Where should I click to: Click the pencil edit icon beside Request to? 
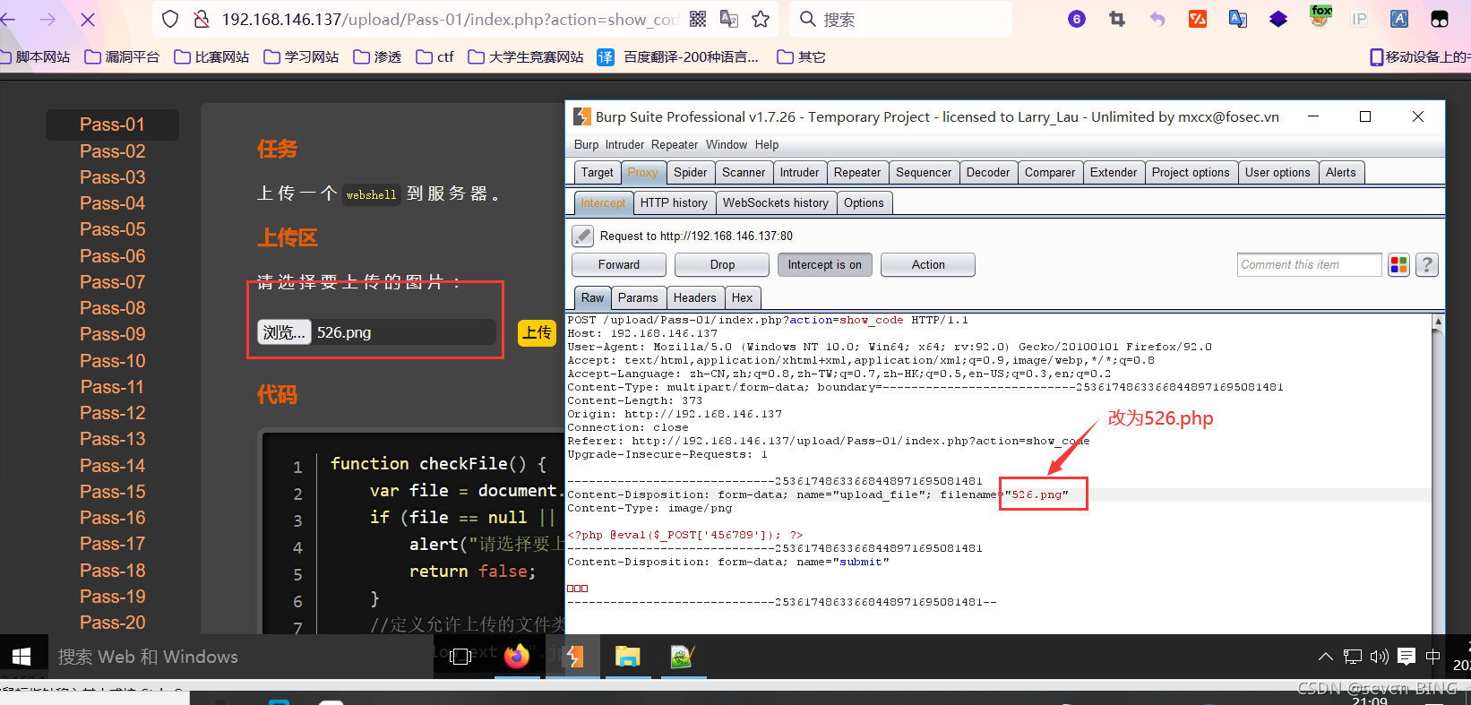coord(583,236)
